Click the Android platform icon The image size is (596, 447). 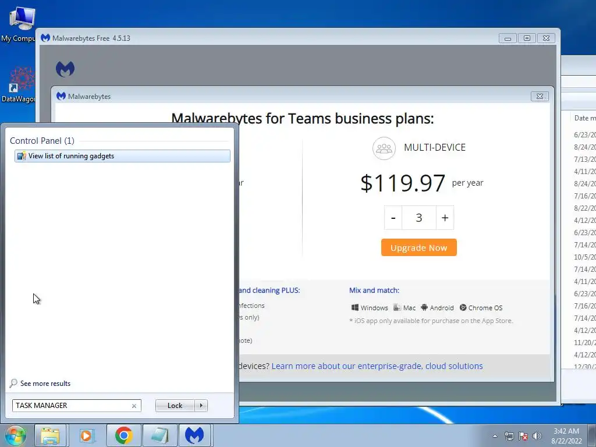424,307
